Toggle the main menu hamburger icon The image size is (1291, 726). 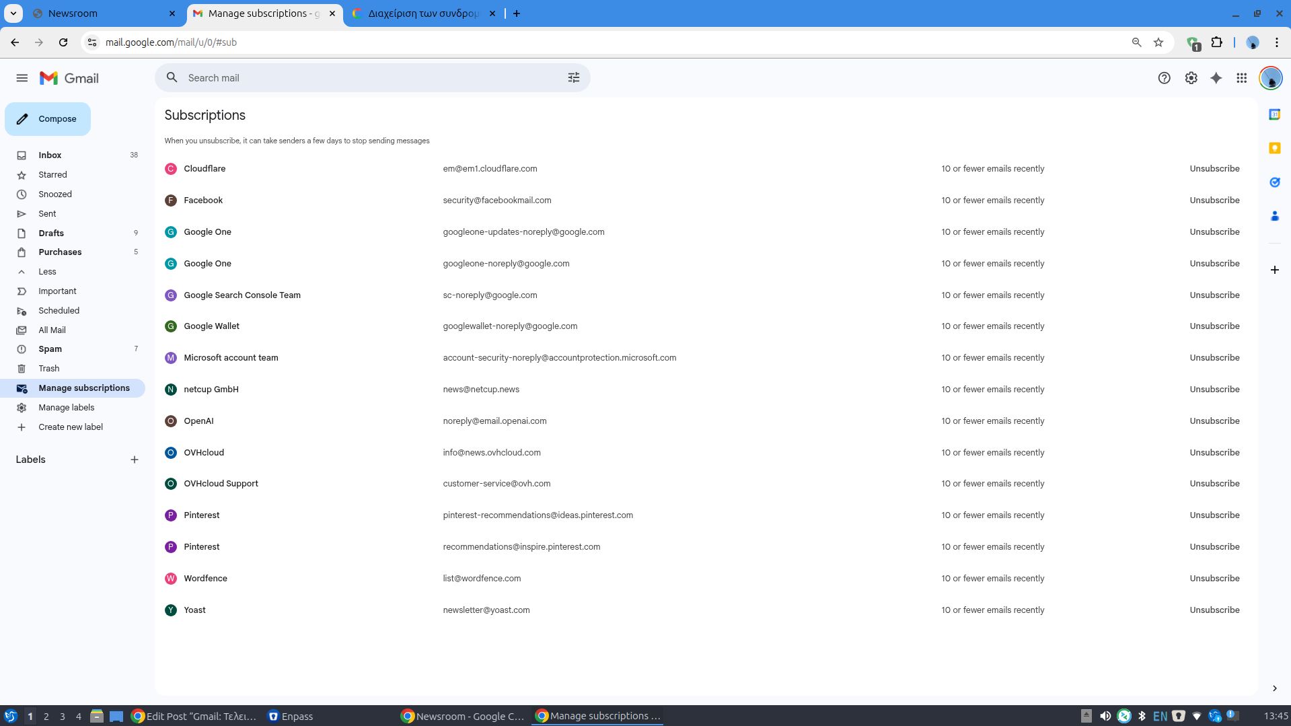point(22,78)
